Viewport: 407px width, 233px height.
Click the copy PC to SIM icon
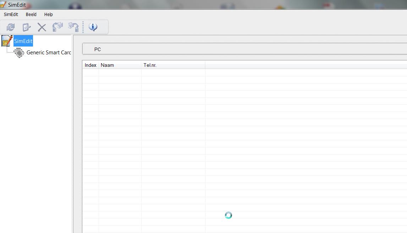[x=73, y=27]
